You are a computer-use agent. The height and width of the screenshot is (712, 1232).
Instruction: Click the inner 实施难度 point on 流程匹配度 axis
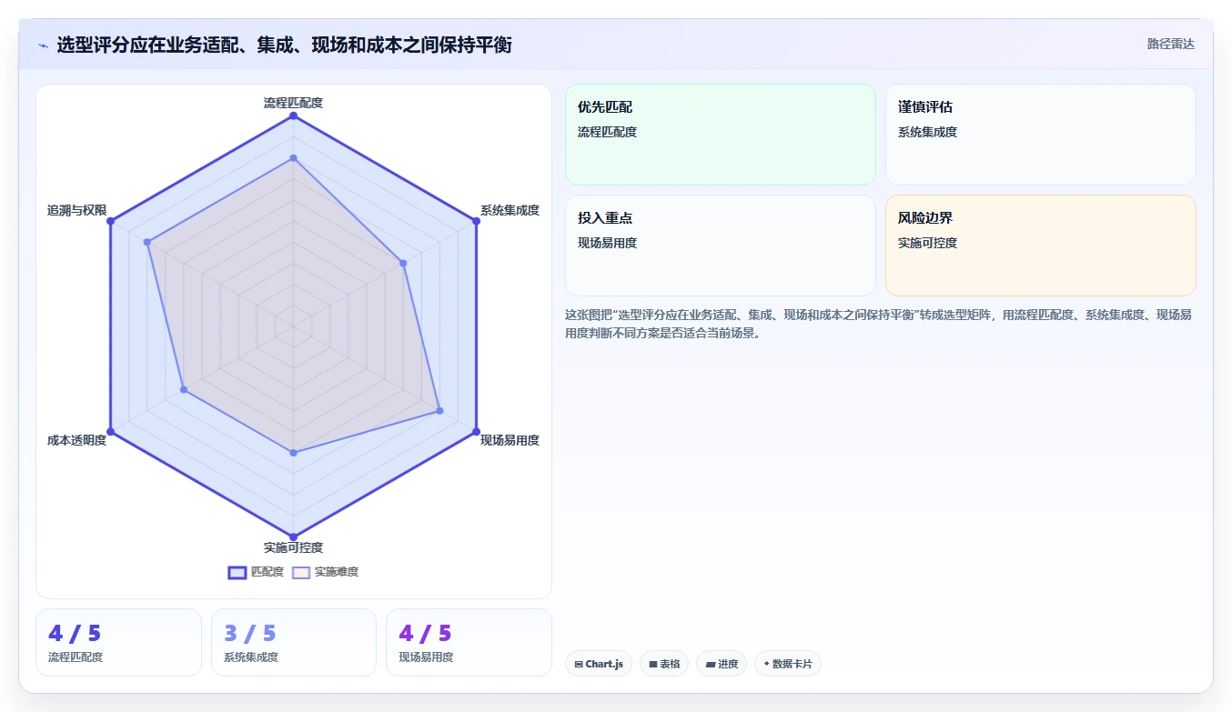coord(293,158)
